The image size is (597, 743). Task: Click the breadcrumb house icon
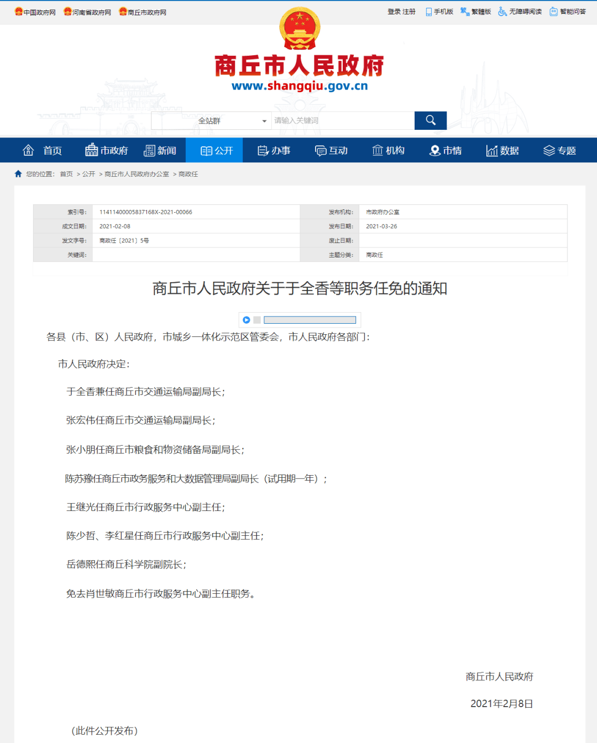pos(18,173)
